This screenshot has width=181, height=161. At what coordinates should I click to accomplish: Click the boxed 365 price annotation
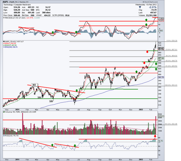(35, 85)
